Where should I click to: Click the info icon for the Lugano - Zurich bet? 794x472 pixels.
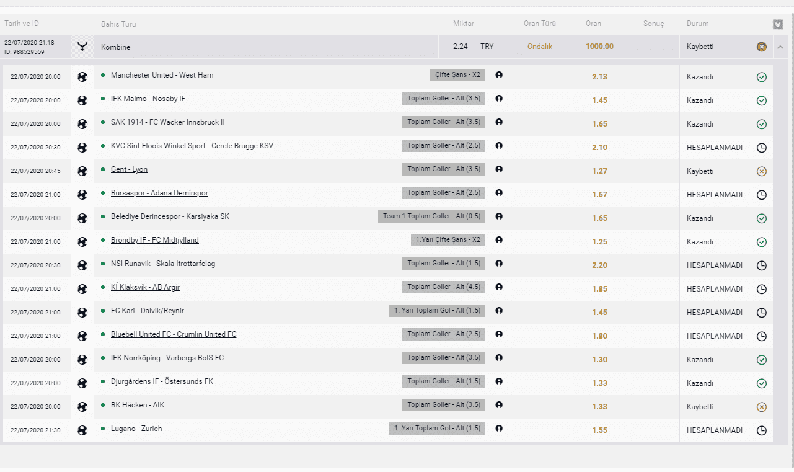click(x=499, y=429)
